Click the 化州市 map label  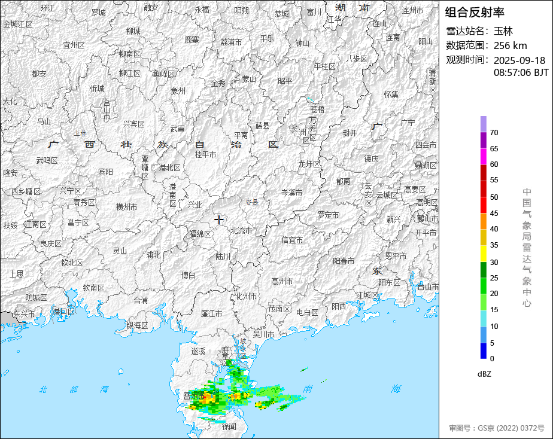[x=247, y=296]
